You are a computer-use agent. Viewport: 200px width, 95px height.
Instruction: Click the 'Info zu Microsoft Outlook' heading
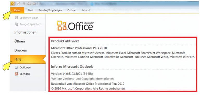(72, 67)
